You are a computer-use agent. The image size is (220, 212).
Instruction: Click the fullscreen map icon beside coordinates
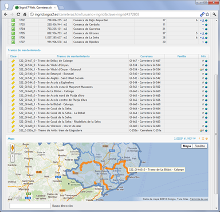(203, 139)
